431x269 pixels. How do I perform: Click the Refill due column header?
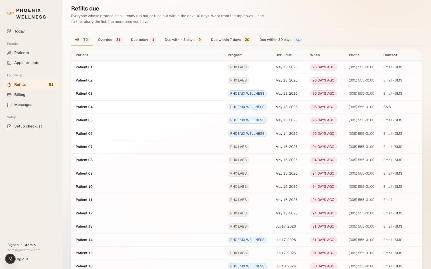(x=283, y=55)
